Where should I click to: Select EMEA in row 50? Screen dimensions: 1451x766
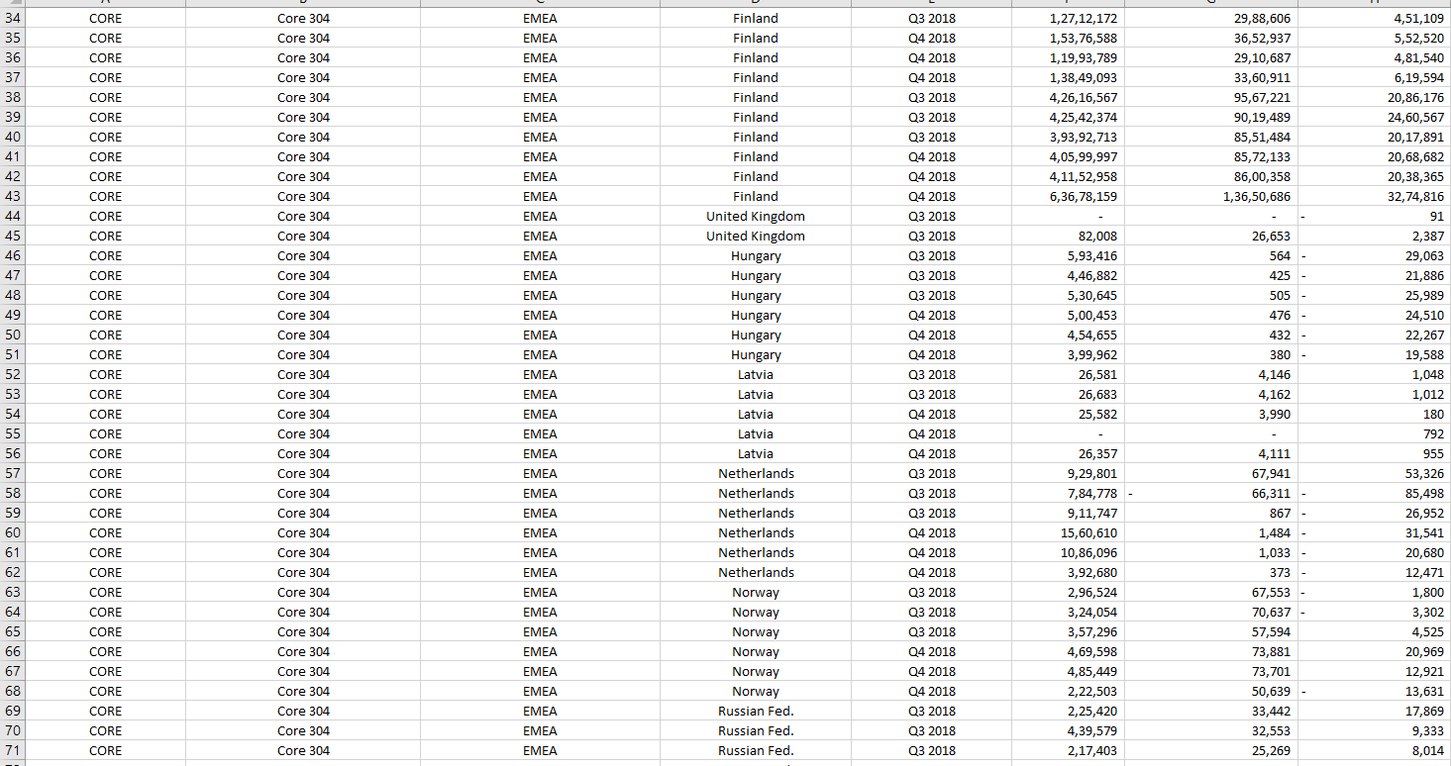click(540, 335)
